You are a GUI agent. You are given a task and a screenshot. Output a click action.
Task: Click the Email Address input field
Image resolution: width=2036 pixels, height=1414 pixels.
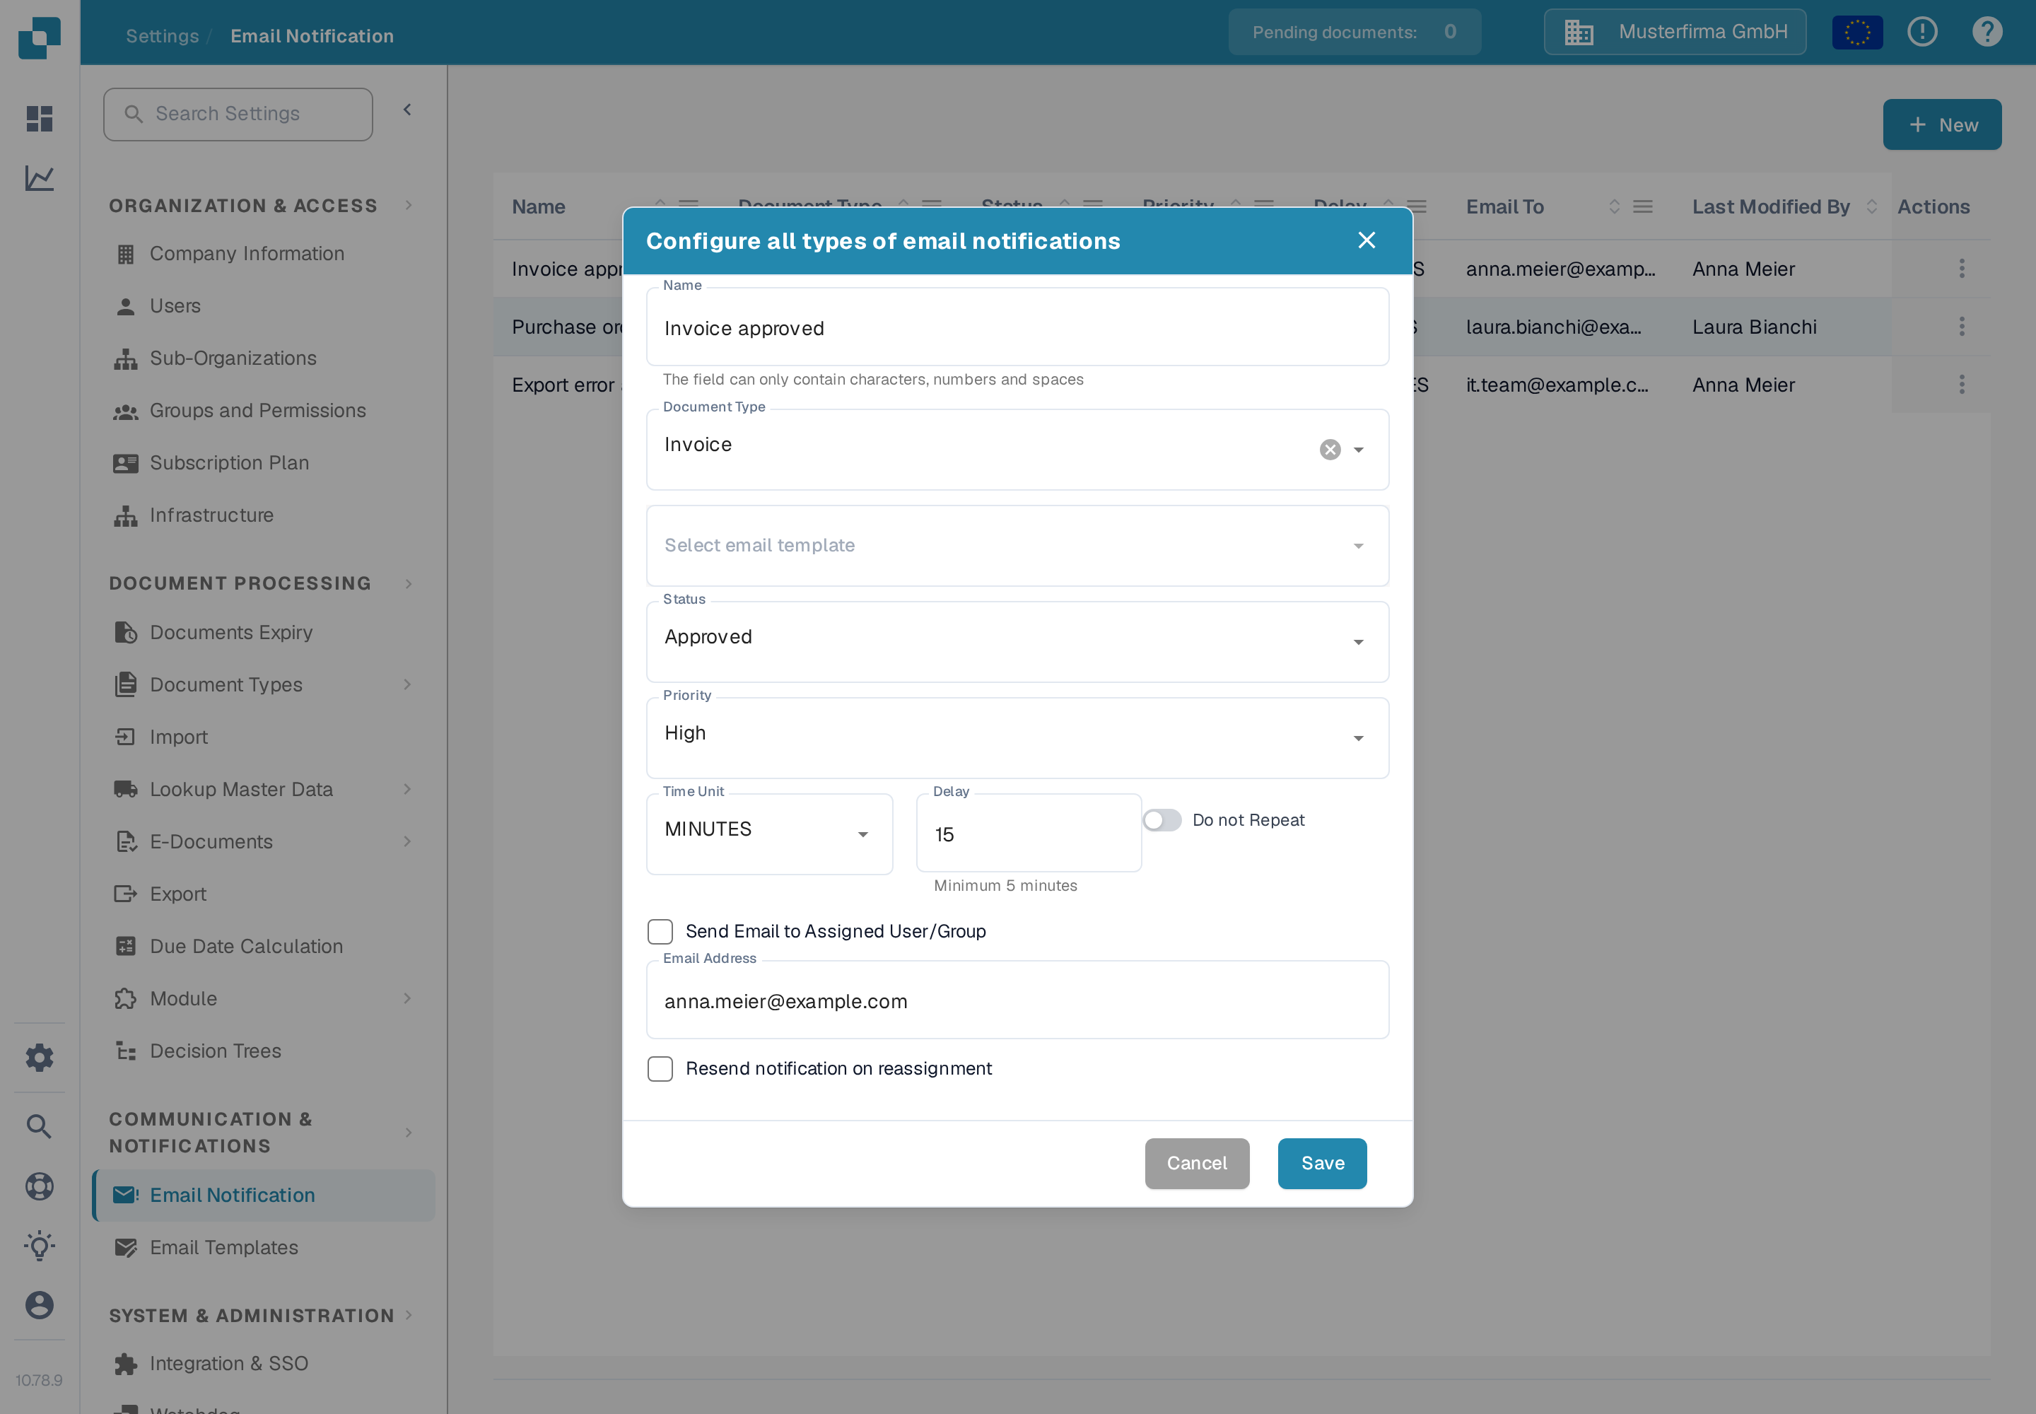(x=1017, y=1000)
